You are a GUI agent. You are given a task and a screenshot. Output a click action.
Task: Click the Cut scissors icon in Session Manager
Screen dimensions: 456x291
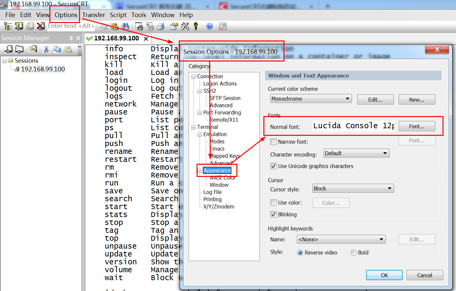coord(46,49)
